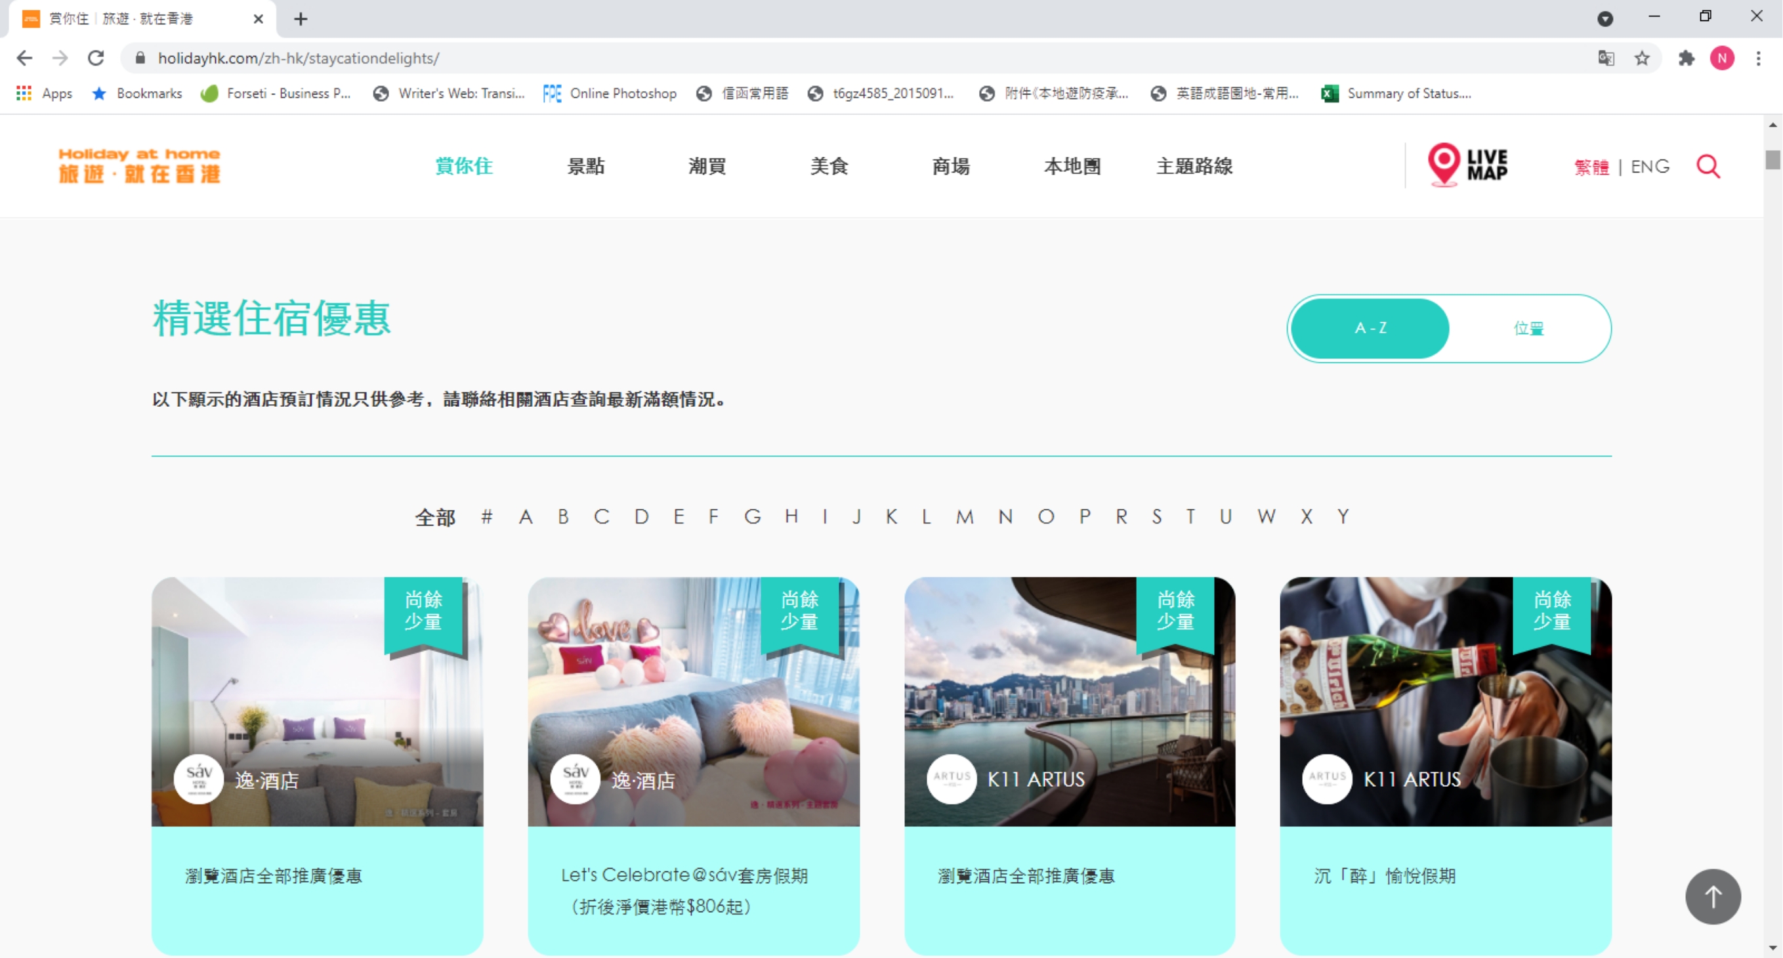Open first 逸·酒店 bedroom photo card
Viewport: 1783px width, 958px height.
[317, 701]
